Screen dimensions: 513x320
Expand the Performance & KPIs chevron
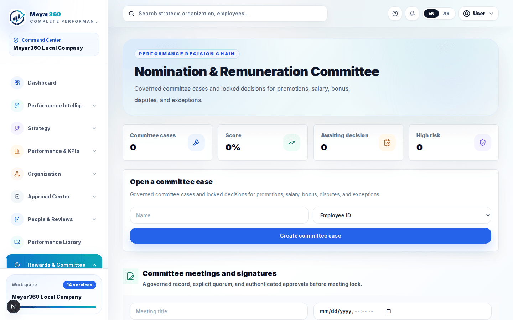(94, 151)
